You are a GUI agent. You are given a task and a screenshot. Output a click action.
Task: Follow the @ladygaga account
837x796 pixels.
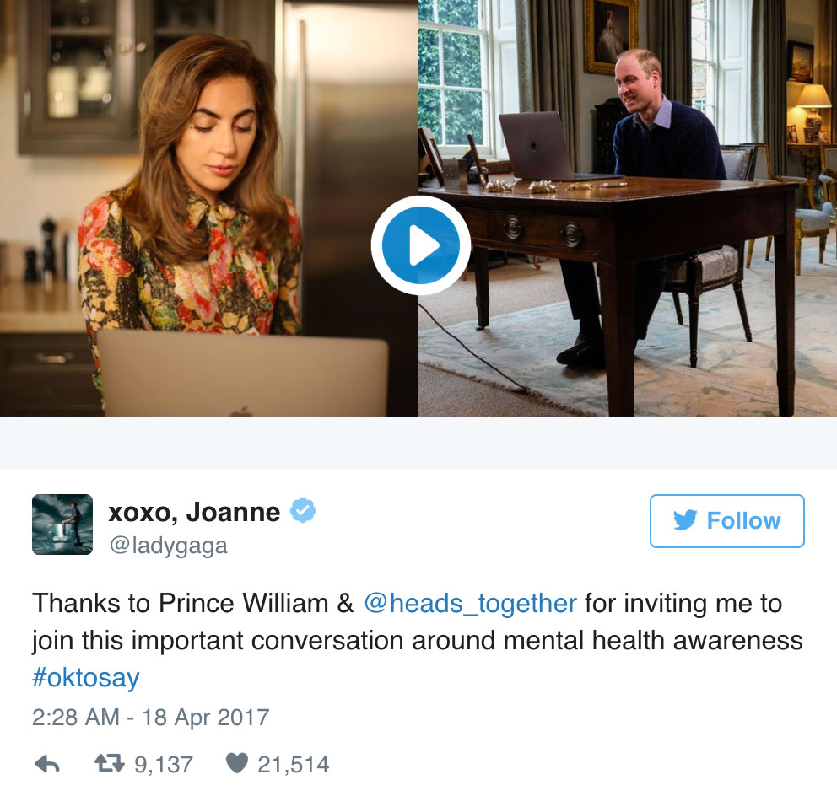[727, 521]
